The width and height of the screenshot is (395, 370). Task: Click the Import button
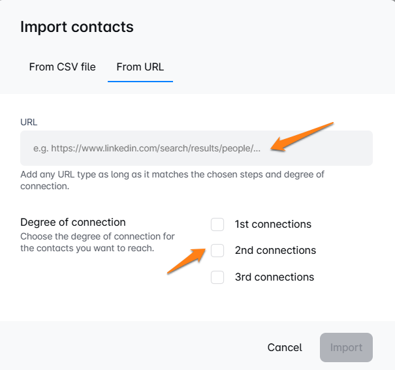[345, 347]
